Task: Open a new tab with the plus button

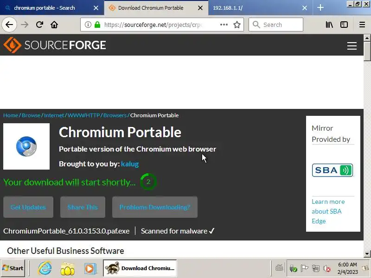Action: (320, 8)
